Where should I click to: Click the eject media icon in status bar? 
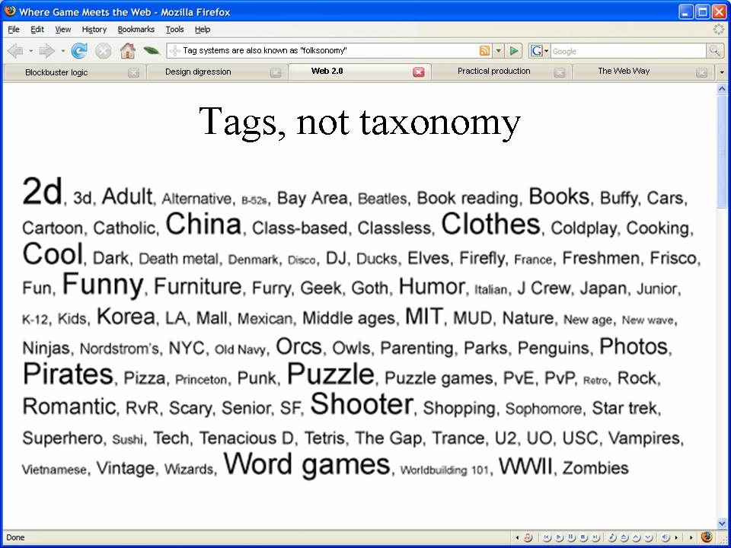pyautogui.click(x=624, y=537)
